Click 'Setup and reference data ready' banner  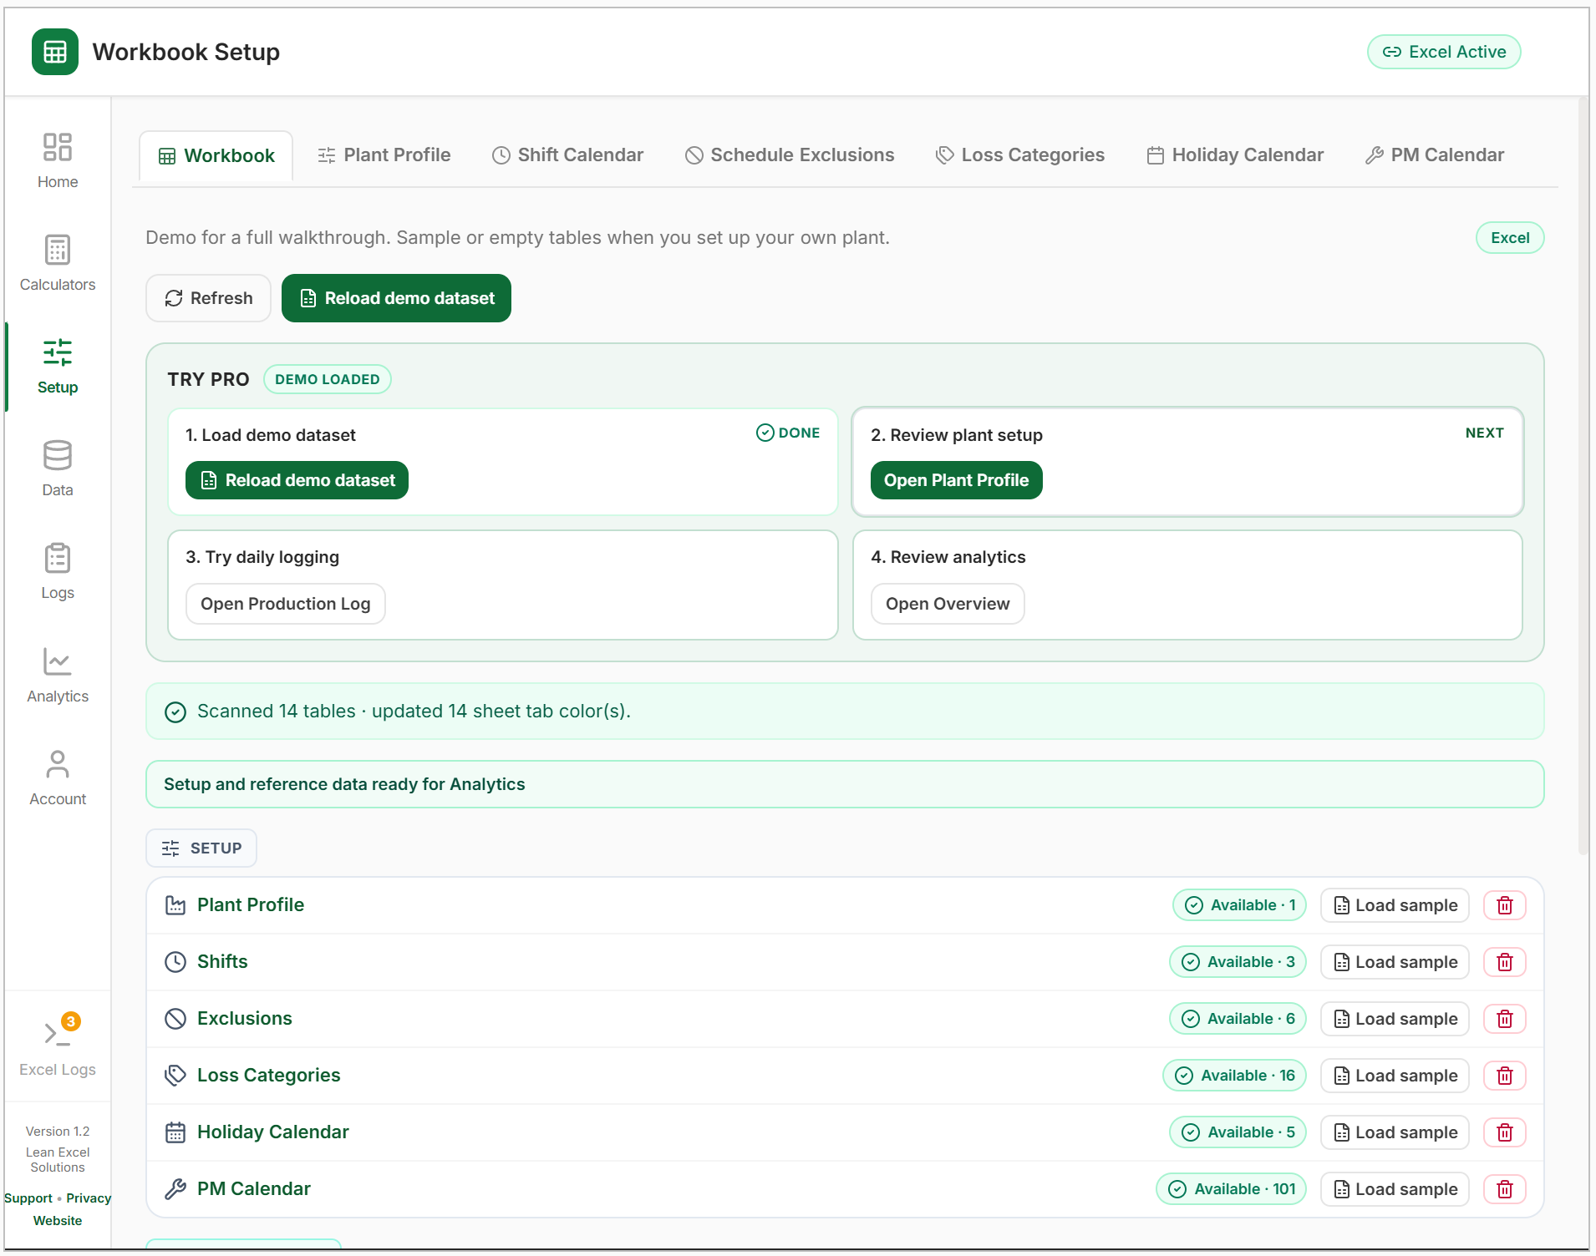point(845,784)
